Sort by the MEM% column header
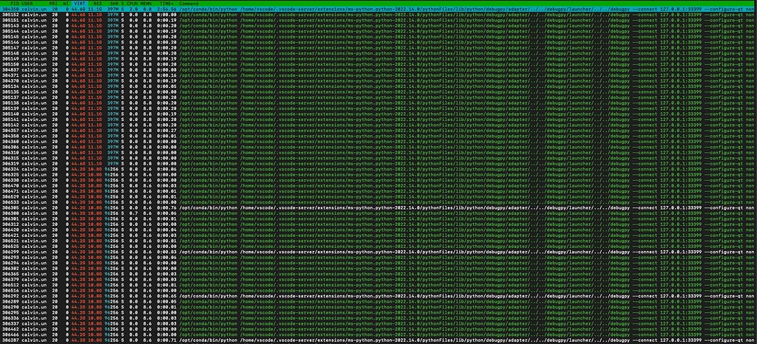 pos(146,3)
